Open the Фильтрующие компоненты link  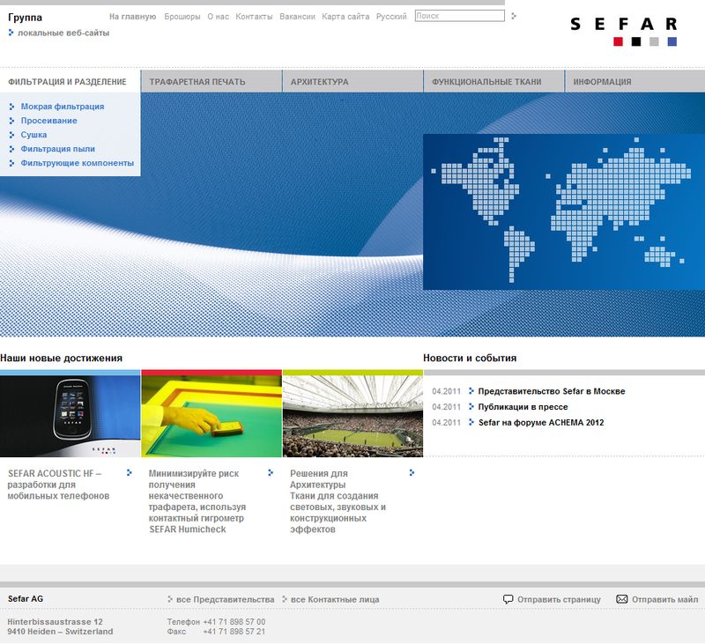click(78, 163)
